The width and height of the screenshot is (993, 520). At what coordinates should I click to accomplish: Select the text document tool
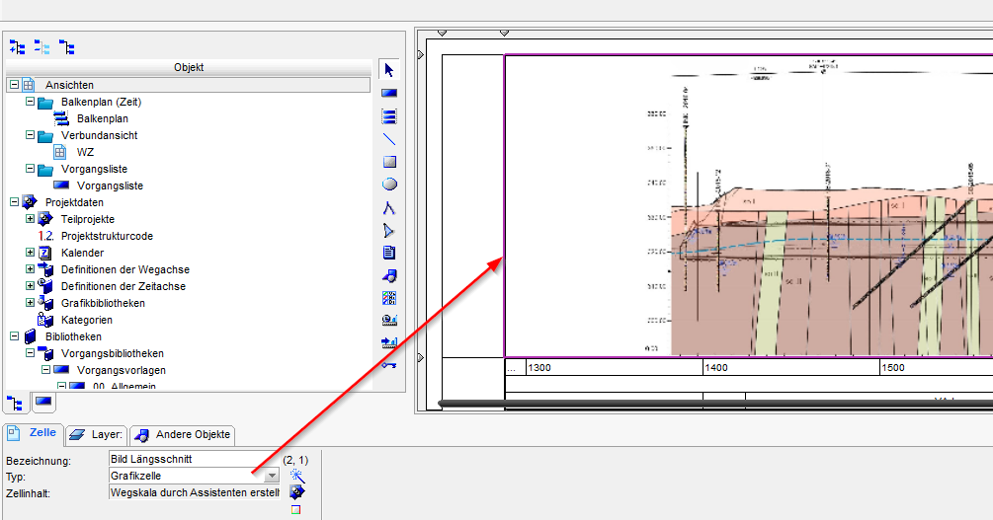coord(389,253)
